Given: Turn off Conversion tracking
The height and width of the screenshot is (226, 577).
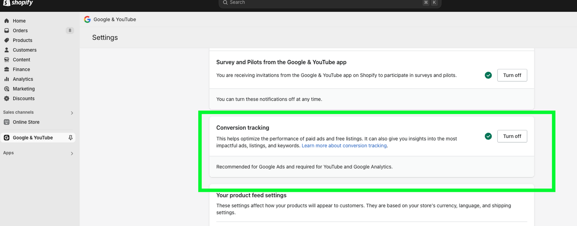Looking at the screenshot, I should pos(512,136).
